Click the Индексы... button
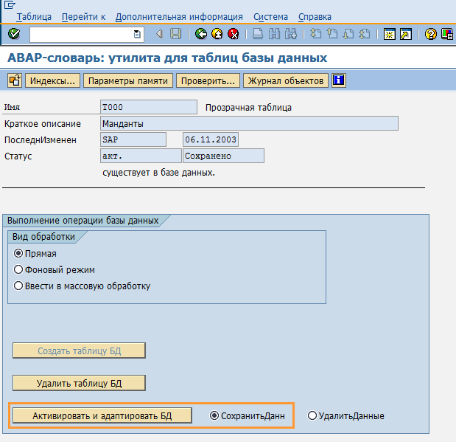Screen dimensions: 456x442 point(52,81)
